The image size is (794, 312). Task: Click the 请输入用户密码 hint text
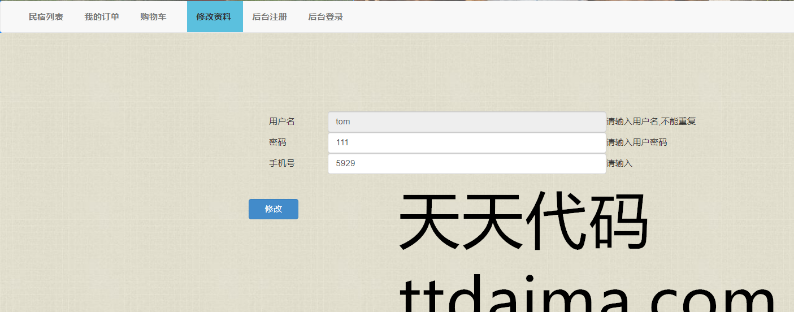637,142
